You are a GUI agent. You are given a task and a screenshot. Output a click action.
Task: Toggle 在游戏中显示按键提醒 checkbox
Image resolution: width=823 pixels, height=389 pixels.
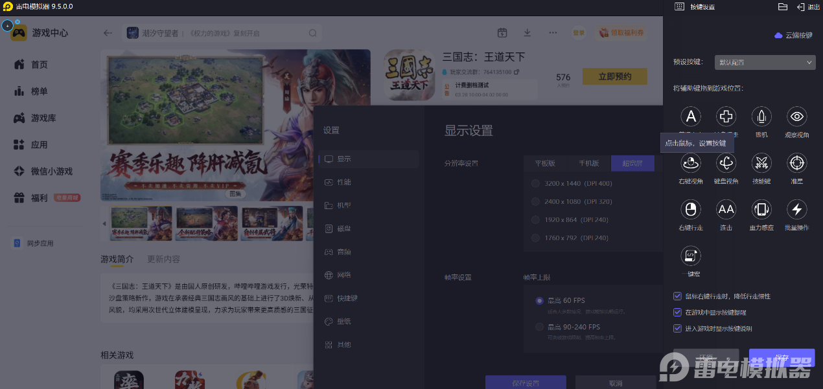tap(678, 313)
